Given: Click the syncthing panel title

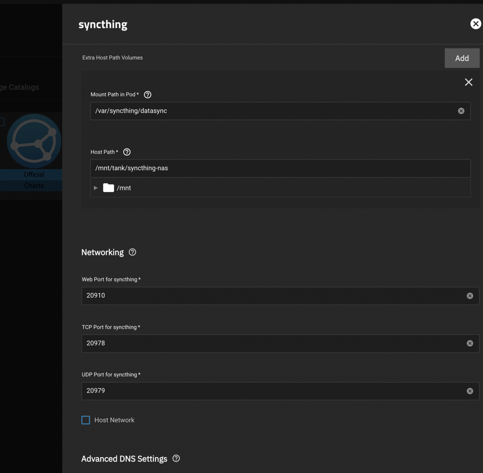Looking at the screenshot, I should point(103,24).
